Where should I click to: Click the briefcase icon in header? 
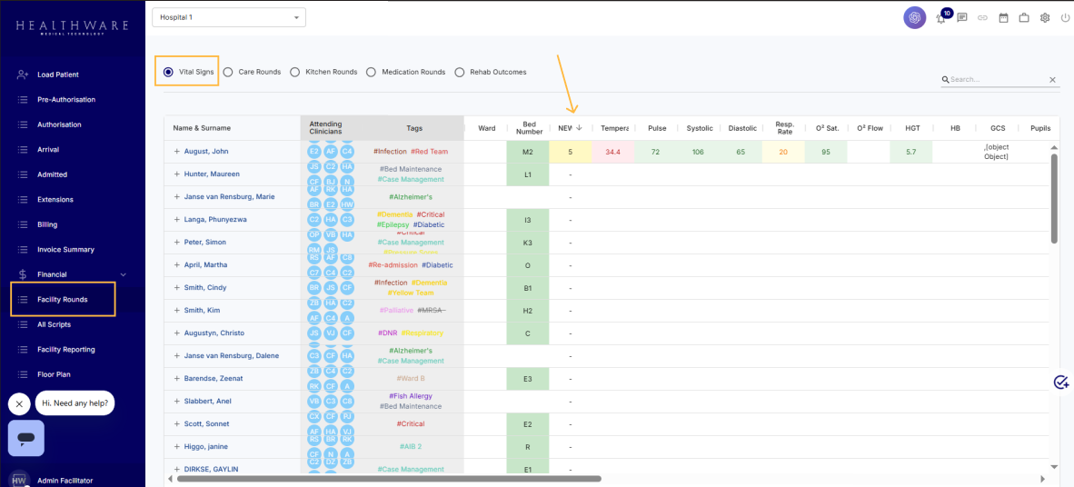[x=1024, y=17]
